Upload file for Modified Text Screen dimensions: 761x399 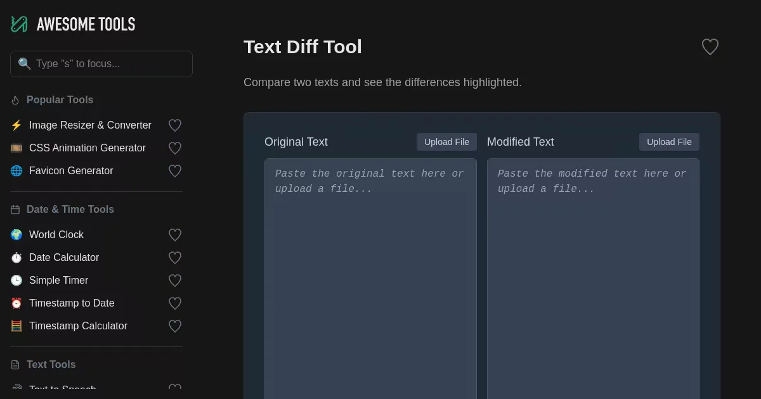[669, 142]
